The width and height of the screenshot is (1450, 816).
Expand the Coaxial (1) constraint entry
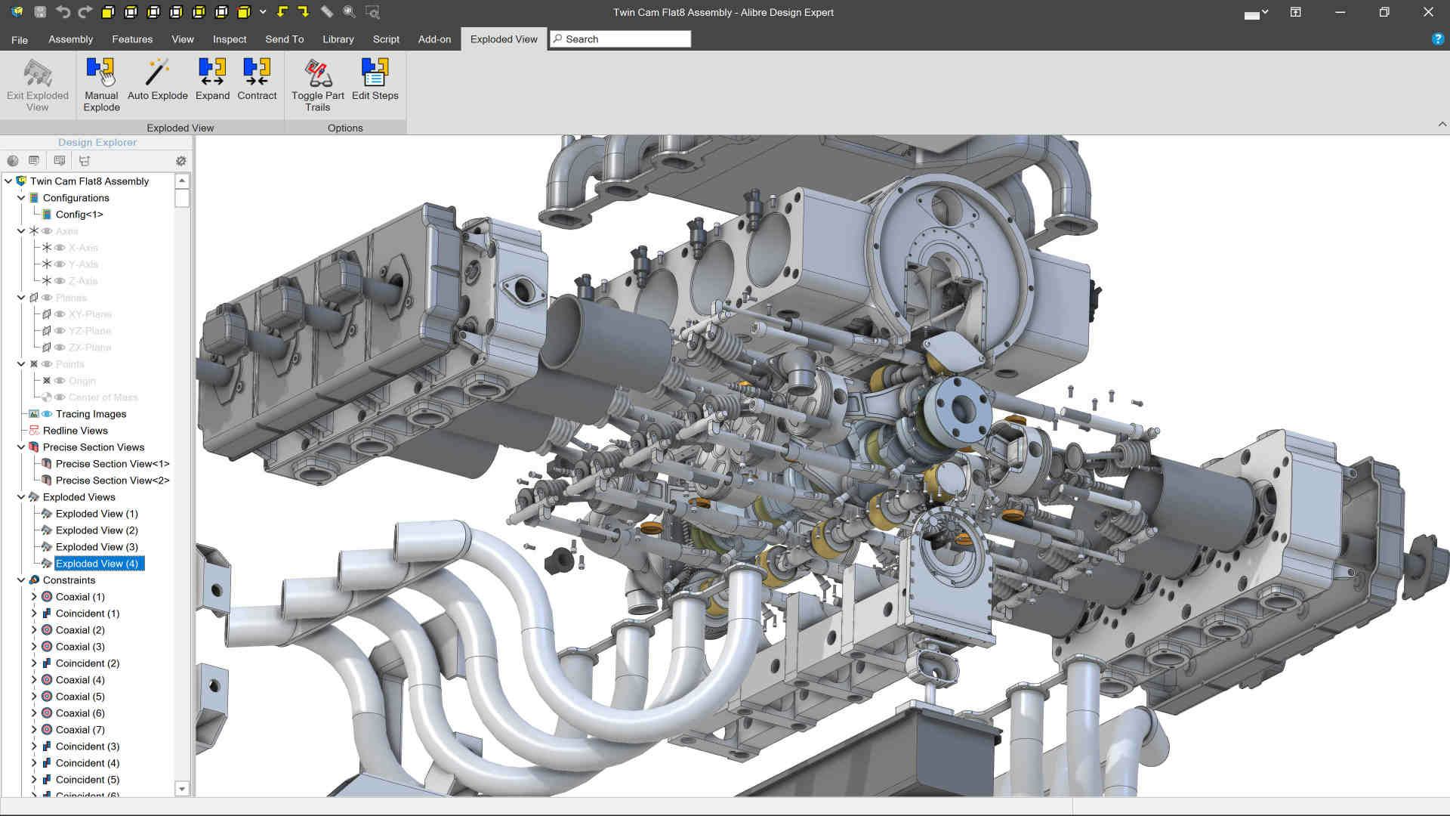pos(35,596)
